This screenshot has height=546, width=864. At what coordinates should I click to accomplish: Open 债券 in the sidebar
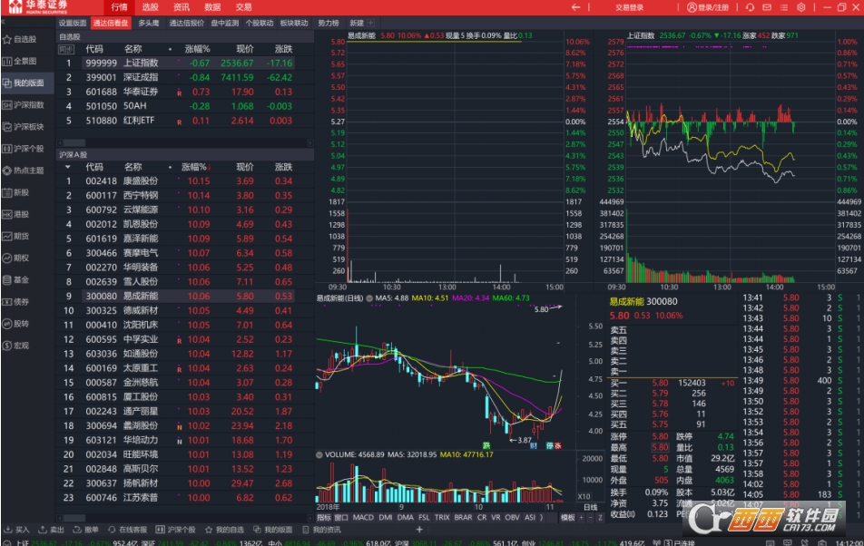point(16,302)
